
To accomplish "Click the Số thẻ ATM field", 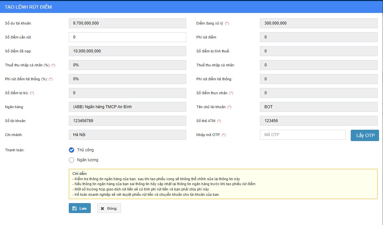I will coord(319,121).
